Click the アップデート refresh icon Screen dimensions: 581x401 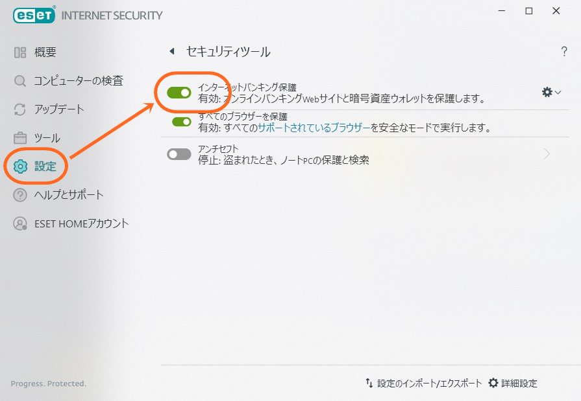20,109
